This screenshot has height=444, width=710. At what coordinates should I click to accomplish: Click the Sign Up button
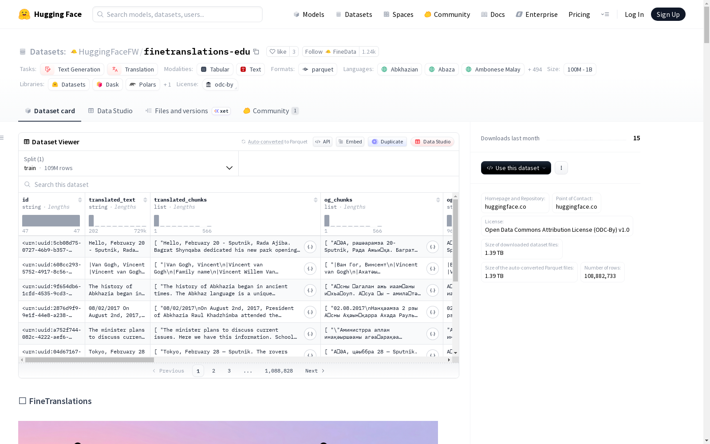pos(668,14)
